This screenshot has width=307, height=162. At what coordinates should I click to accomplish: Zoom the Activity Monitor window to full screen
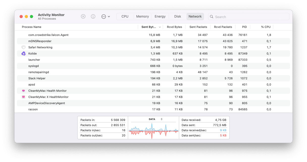[x=32, y=16]
